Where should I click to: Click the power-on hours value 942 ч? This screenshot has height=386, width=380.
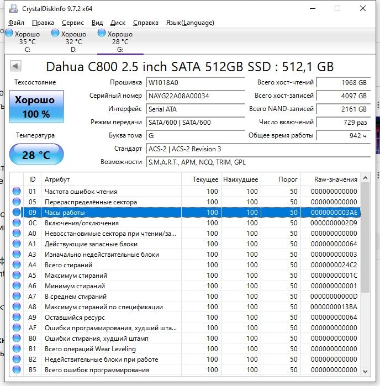[x=344, y=136]
